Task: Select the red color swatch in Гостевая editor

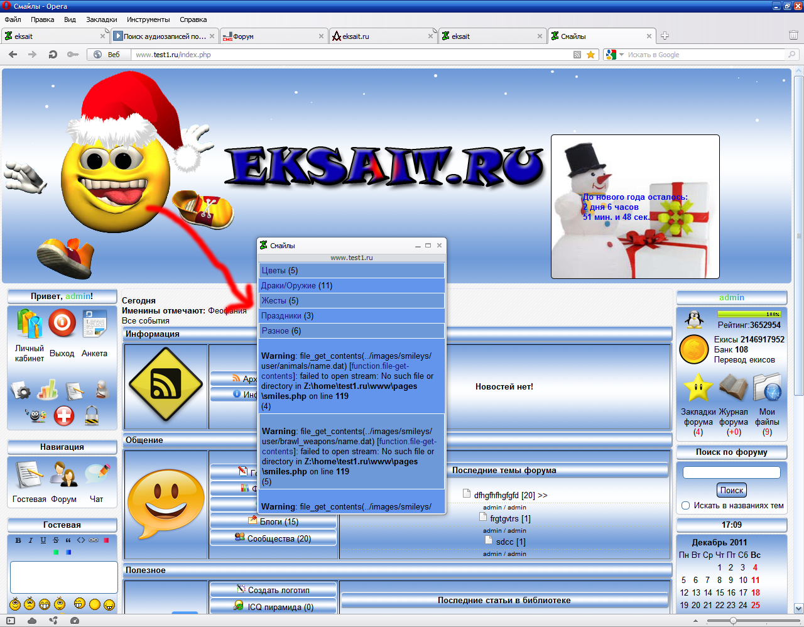Action: [x=106, y=540]
